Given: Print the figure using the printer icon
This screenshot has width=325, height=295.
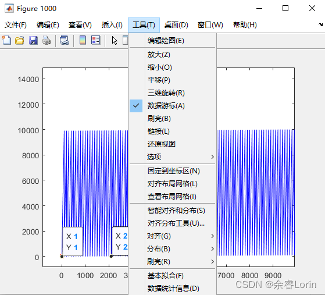Looking at the screenshot, I should point(47,40).
